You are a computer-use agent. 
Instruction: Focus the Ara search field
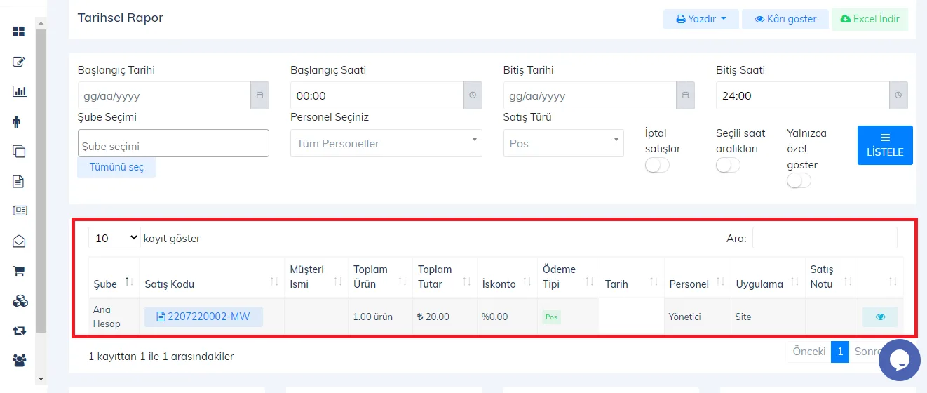825,238
